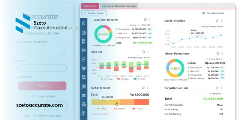This screenshot has height=120, width=240.
Task: Click the Masuk login button
Action: [42, 86]
